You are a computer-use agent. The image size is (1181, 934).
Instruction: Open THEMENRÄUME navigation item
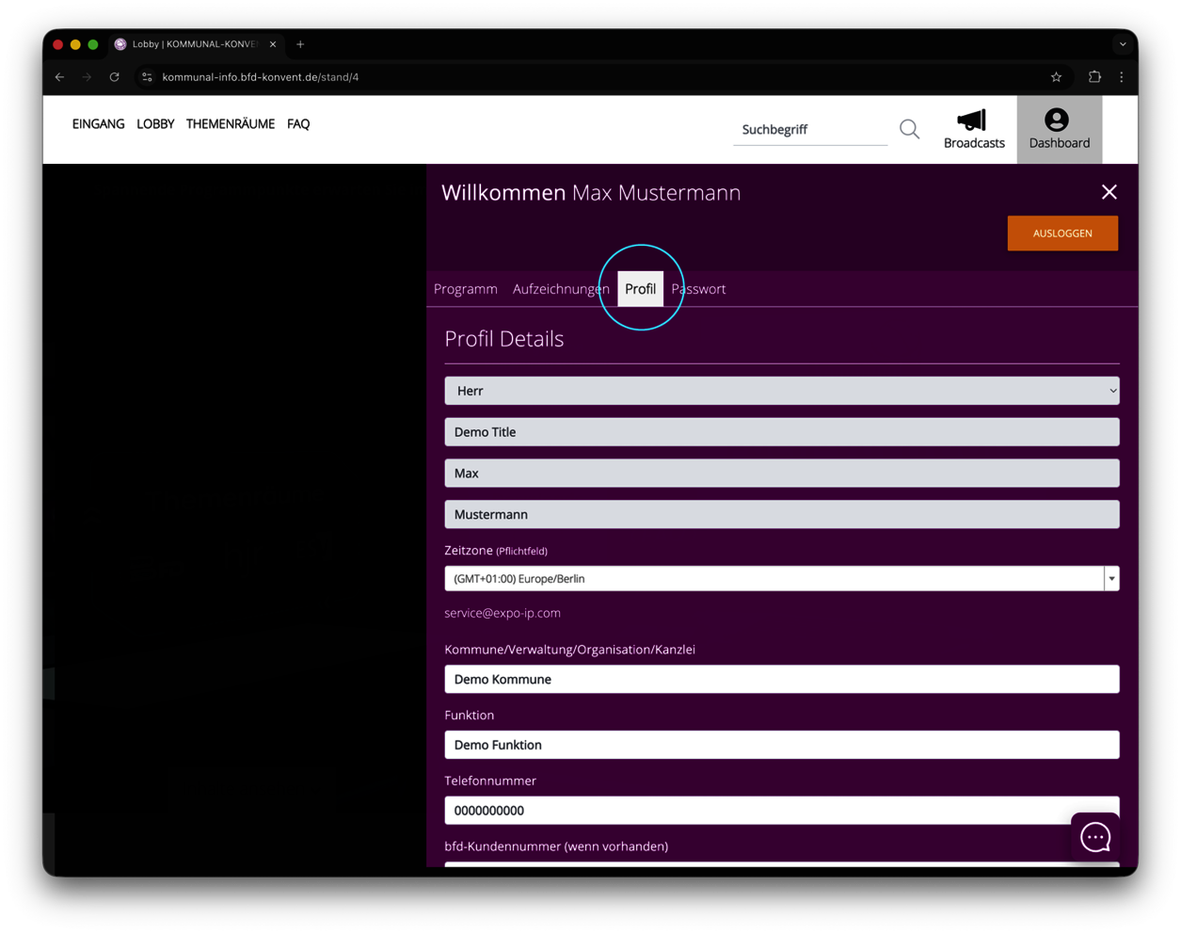[231, 124]
